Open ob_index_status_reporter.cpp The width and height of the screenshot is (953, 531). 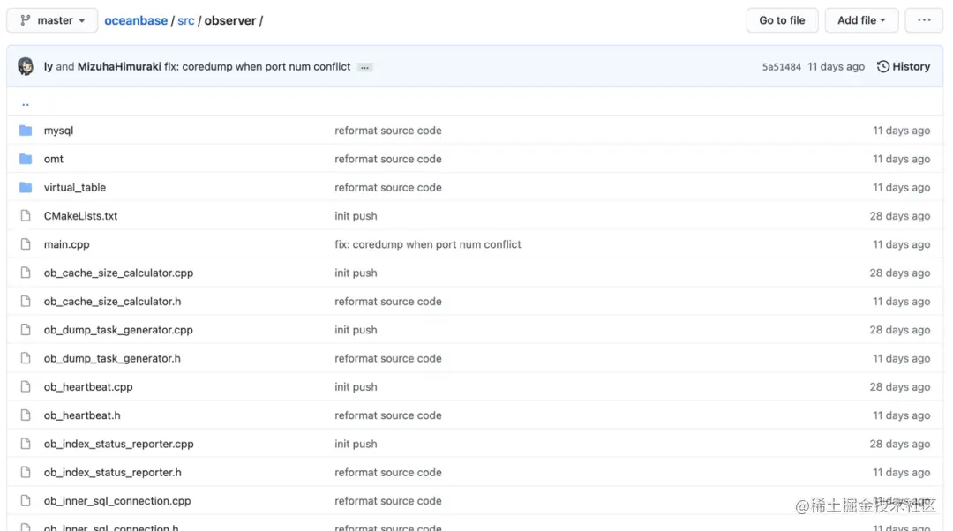118,445
